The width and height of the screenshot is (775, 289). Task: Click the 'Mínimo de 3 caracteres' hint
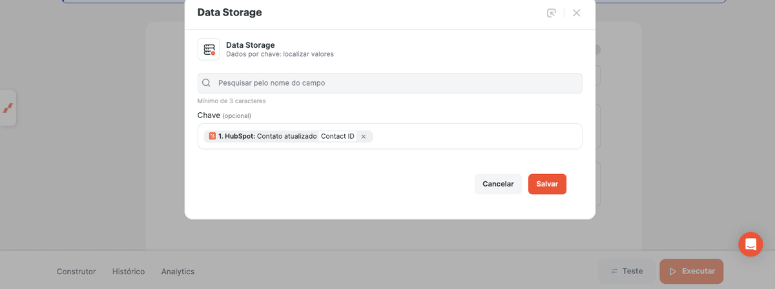tap(231, 101)
